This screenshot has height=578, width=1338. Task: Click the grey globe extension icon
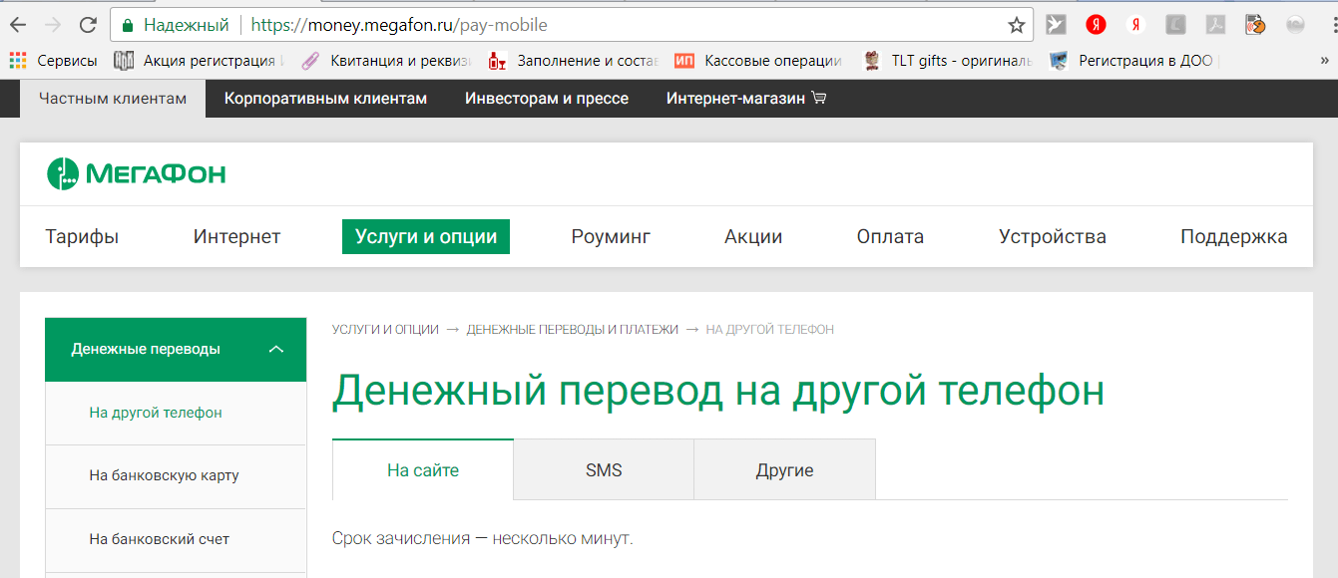pyautogui.click(x=1295, y=25)
